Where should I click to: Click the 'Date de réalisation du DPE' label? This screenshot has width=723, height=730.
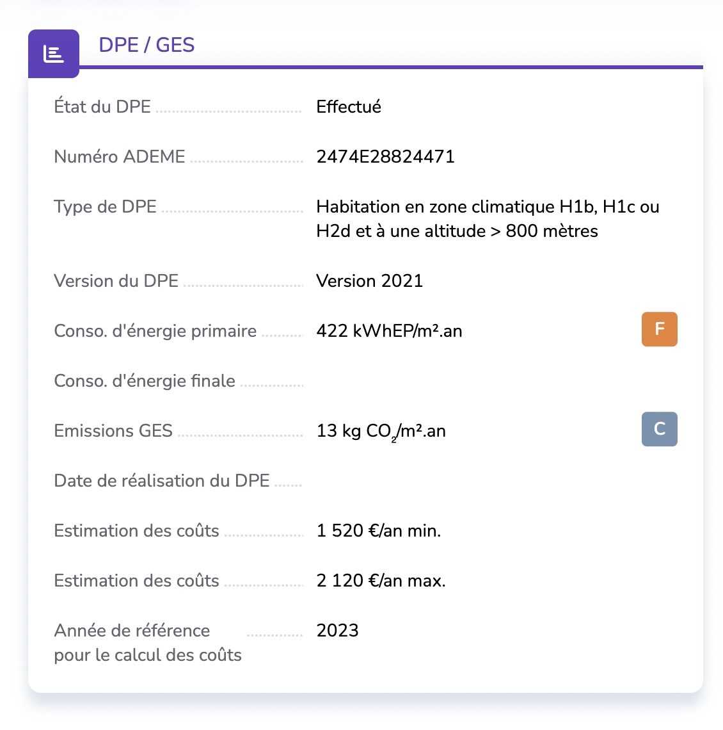[x=162, y=481]
